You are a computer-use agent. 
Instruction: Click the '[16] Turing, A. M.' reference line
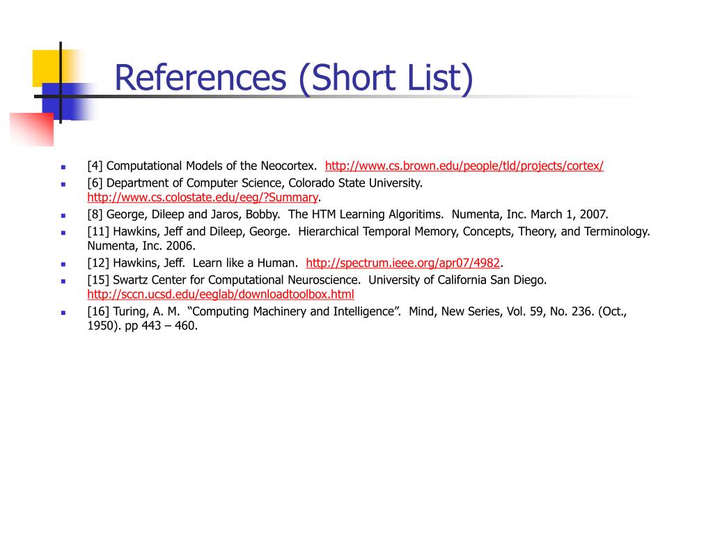pos(357,311)
